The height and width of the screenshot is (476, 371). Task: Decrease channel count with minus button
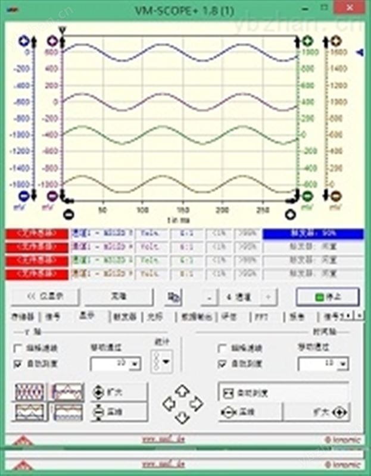(x=209, y=297)
